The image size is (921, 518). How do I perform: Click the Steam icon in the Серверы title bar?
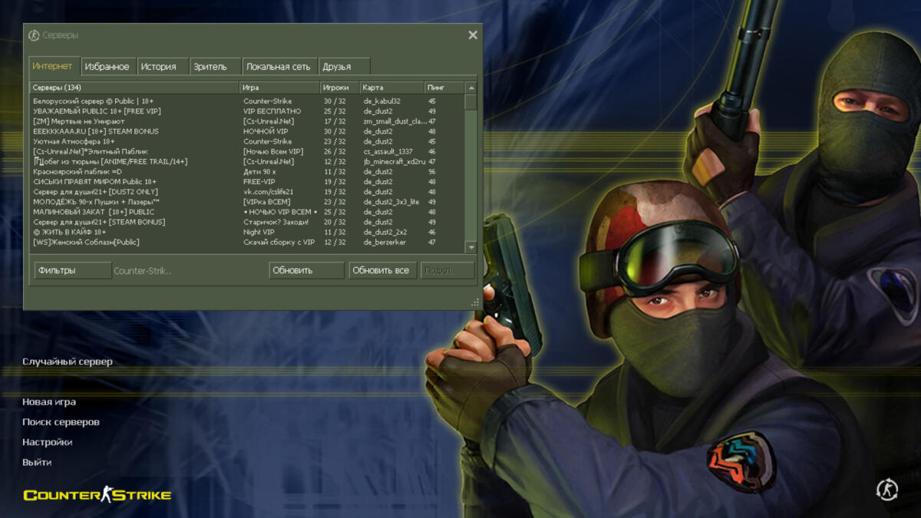pos(34,35)
